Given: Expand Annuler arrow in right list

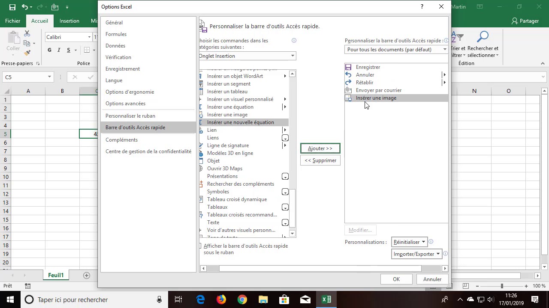Looking at the screenshot, I should point(444,75).
